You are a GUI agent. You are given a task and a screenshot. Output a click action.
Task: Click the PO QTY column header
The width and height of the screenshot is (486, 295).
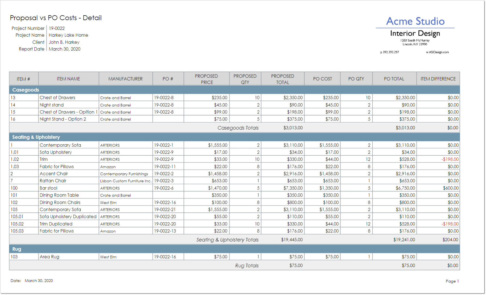pos(356,79)
